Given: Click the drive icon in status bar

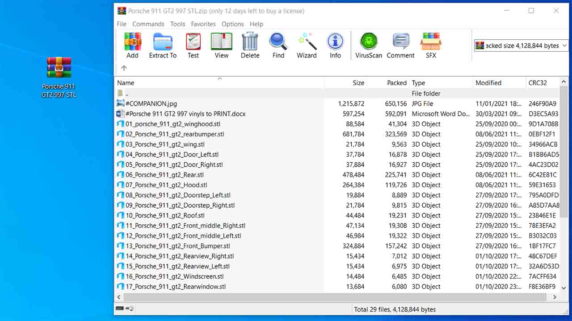Looking at the screenshot, I should point(120,309).
